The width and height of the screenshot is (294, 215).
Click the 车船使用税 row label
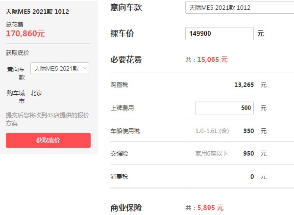125,131
